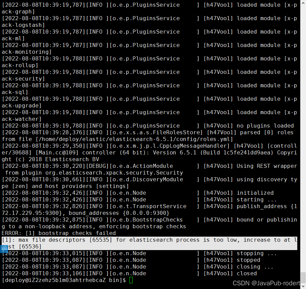Click the 'no plugins loaded' message
Screen dimensions: 306x289
[x=265, y=126]
